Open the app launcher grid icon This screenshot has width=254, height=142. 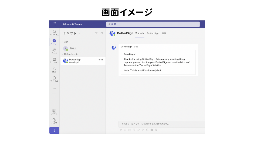[x=54, y=24]
